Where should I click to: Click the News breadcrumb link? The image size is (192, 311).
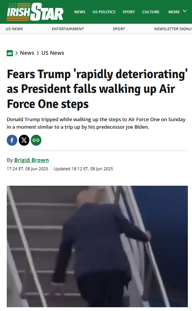[27, 53]
